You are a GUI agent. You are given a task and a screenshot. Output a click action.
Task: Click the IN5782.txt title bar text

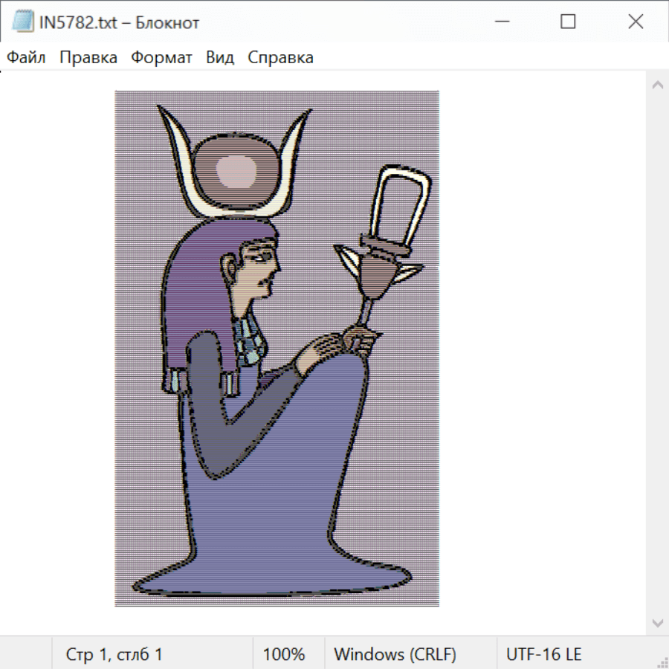pos(119,22)
